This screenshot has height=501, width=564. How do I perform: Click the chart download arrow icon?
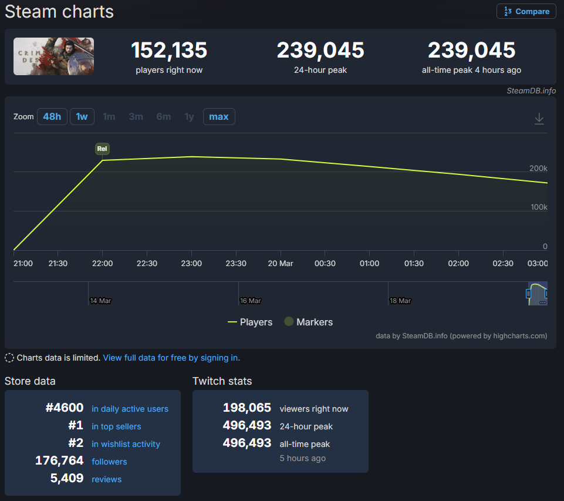tap(539, 119)
